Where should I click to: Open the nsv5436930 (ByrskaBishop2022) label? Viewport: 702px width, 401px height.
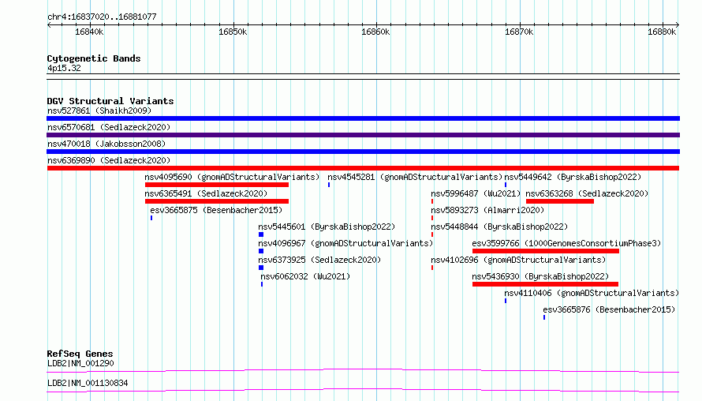(x=540, y=276)
